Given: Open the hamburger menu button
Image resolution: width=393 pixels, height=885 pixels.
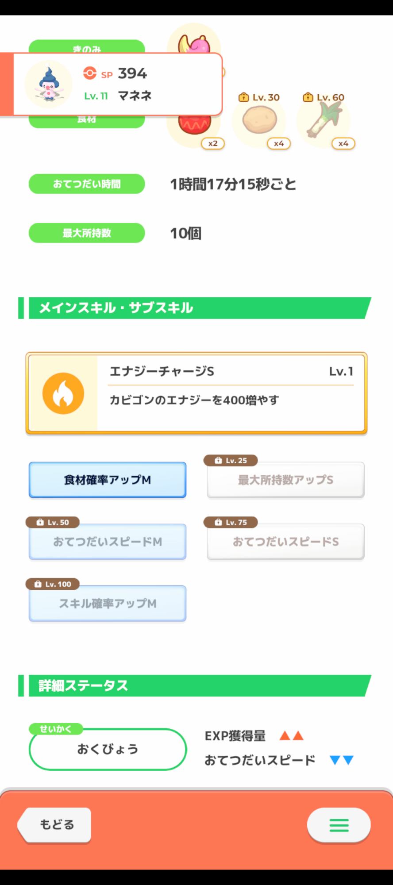Looking at the screenshot, I should click(339, 825).
